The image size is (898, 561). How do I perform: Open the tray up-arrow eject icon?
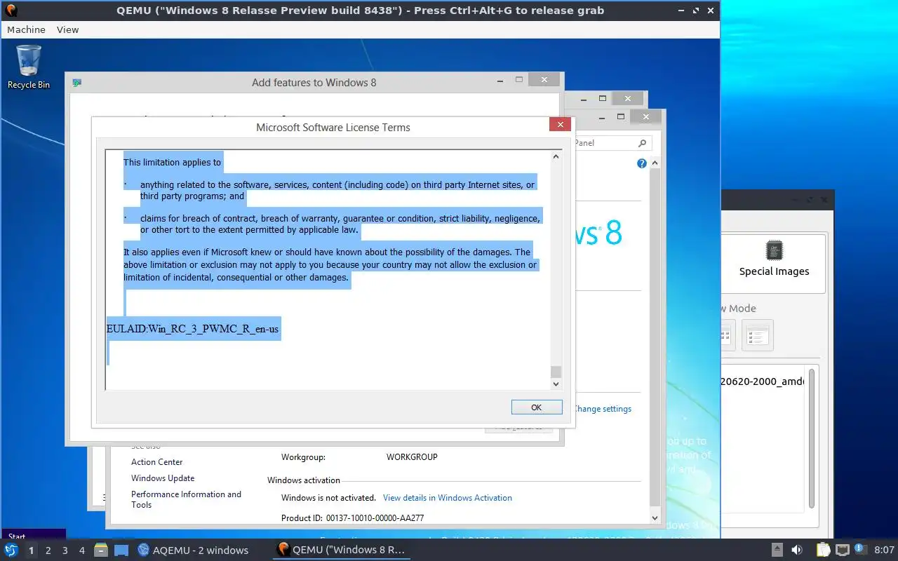tap(777, 550)
